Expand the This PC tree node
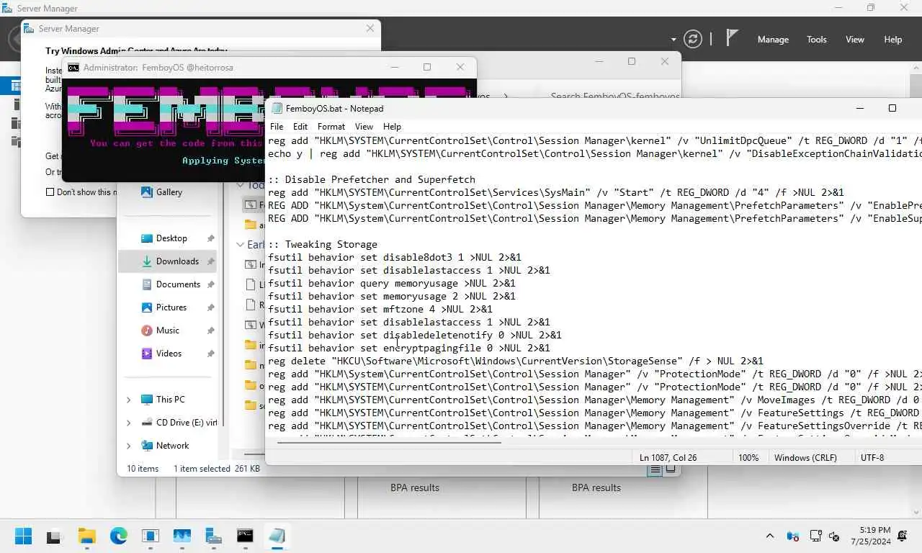922x553 pixels. pos(129,400)
